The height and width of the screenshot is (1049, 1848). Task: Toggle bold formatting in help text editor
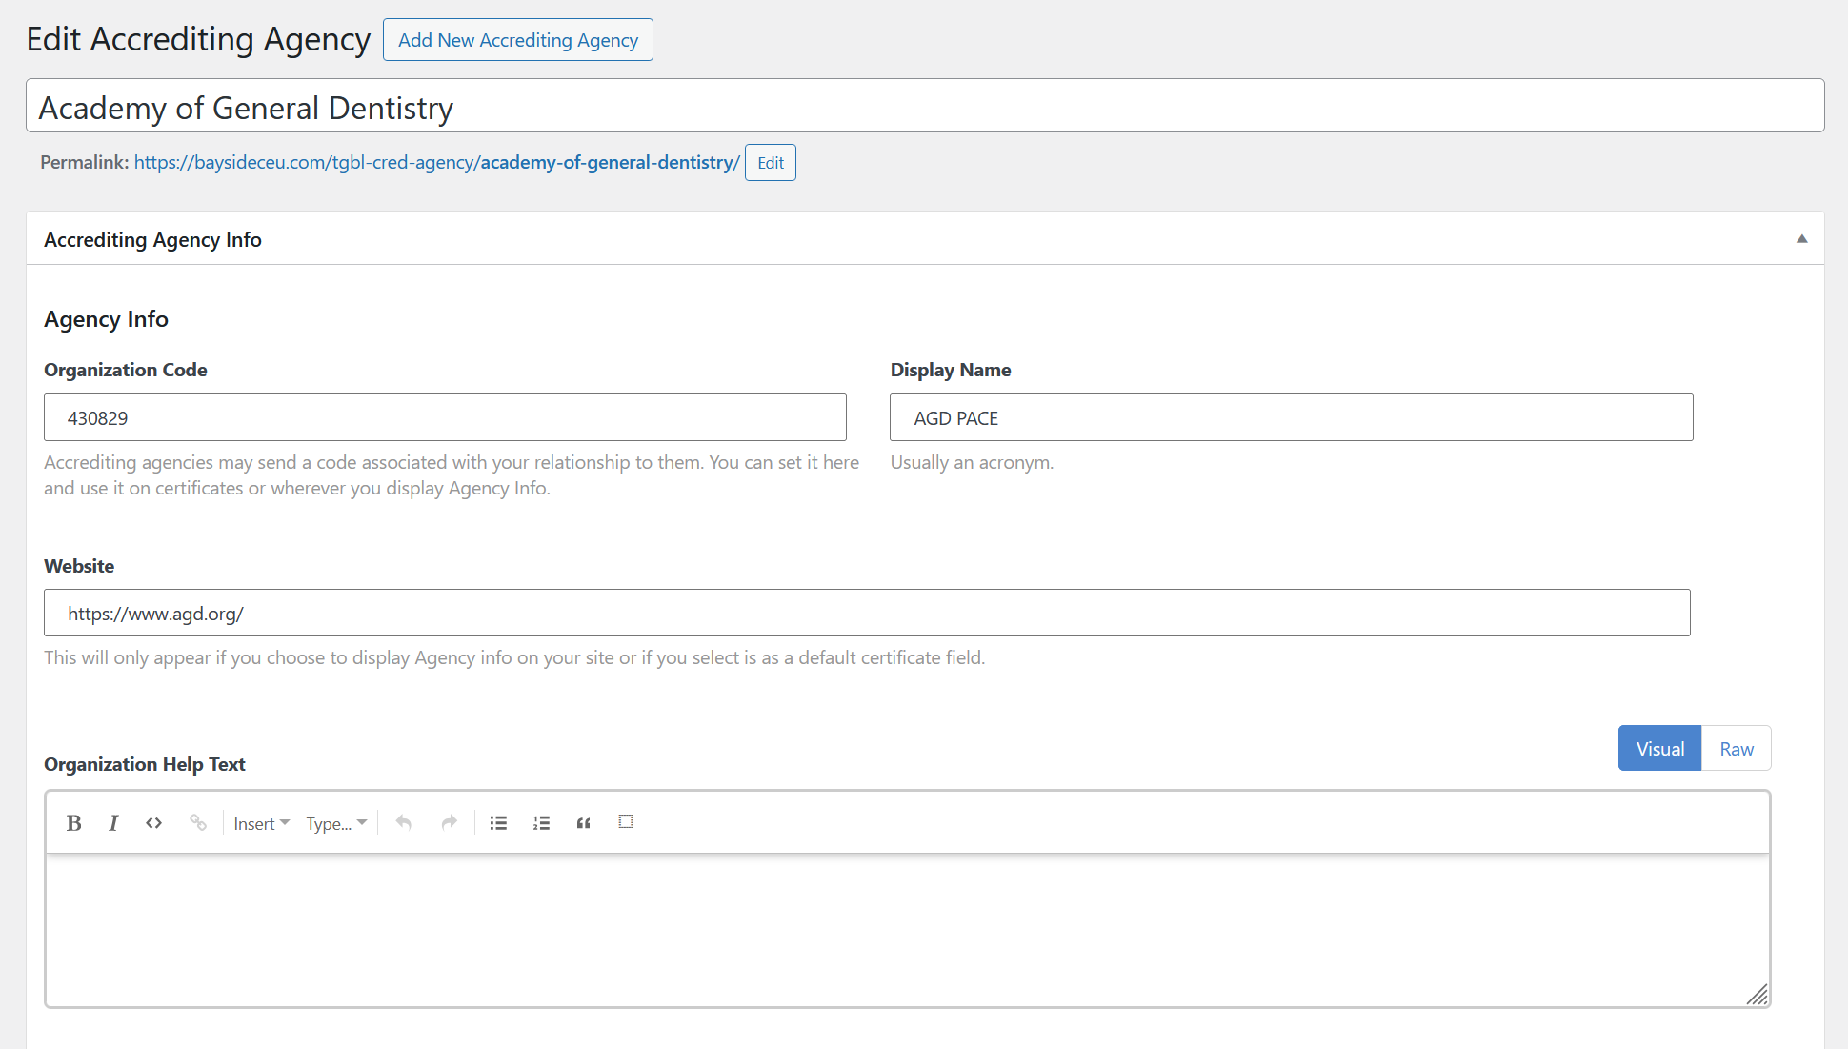73,823
